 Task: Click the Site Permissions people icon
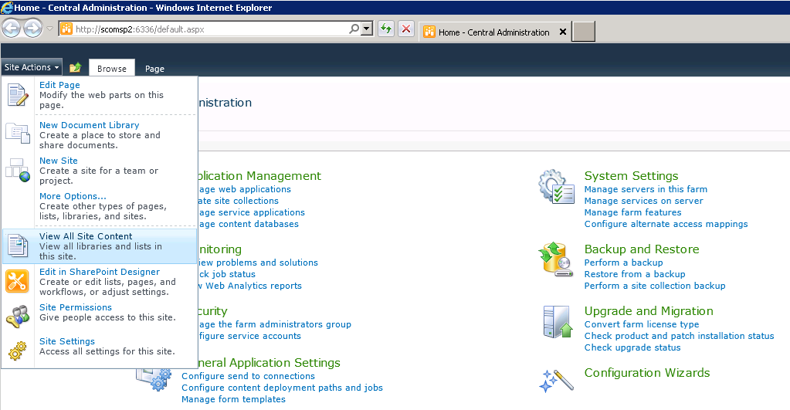(x=18, y=317)
